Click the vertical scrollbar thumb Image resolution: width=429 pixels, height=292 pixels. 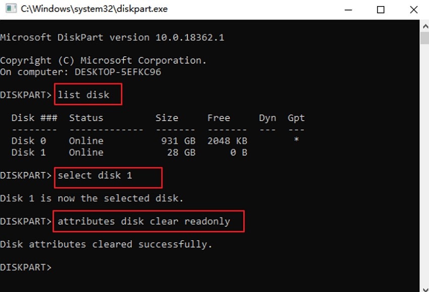coord(424,38)
